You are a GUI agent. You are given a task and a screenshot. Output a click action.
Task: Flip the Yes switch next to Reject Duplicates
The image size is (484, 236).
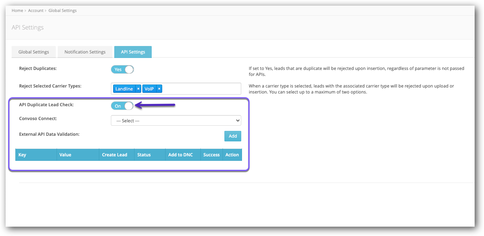122,69
